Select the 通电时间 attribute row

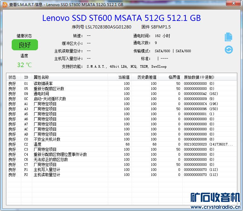(121, 94)
